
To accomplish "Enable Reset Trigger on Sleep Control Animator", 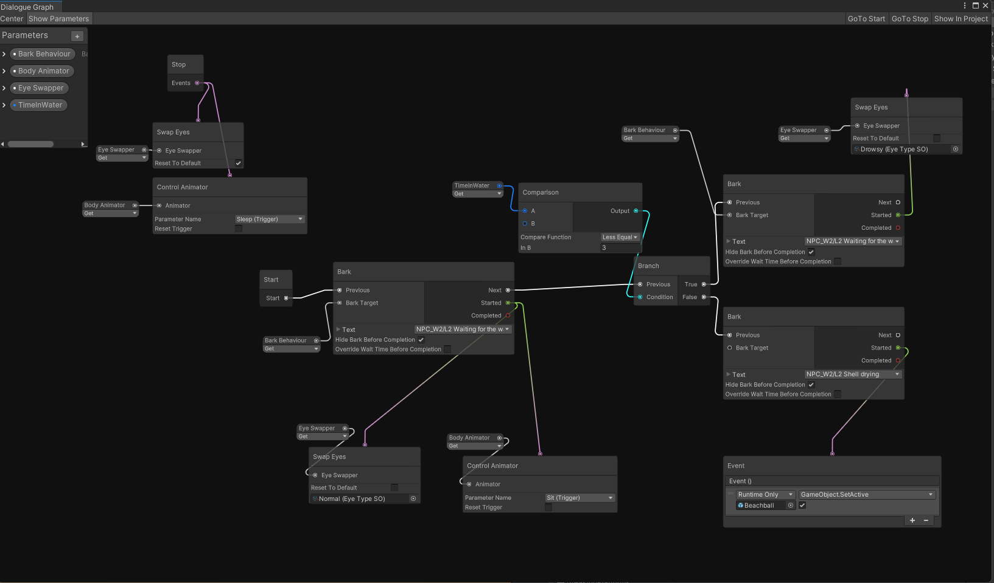I will click(239, 229).
